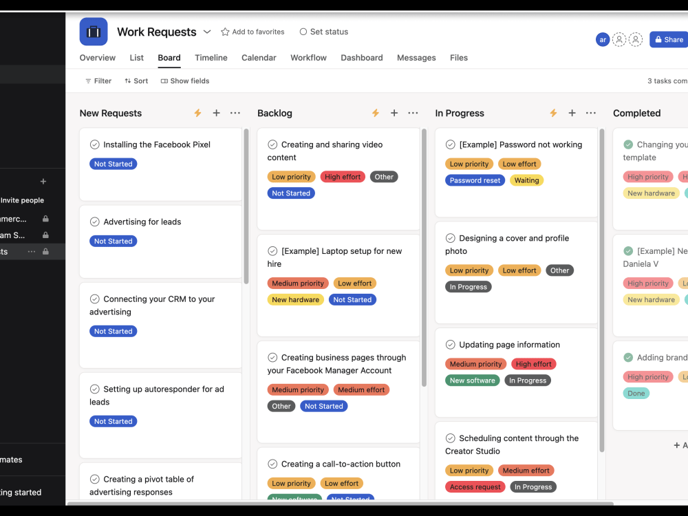Viewport: 688px width, 516px height.
Task: Open the Dashboard tab
Action: pyautogui.click(x=362, y=58)
